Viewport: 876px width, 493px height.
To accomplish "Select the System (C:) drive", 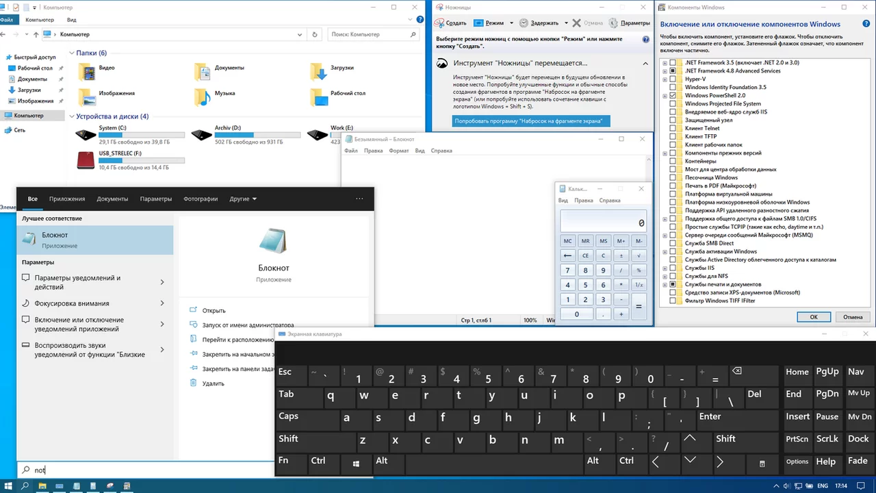I will [130, 135].
